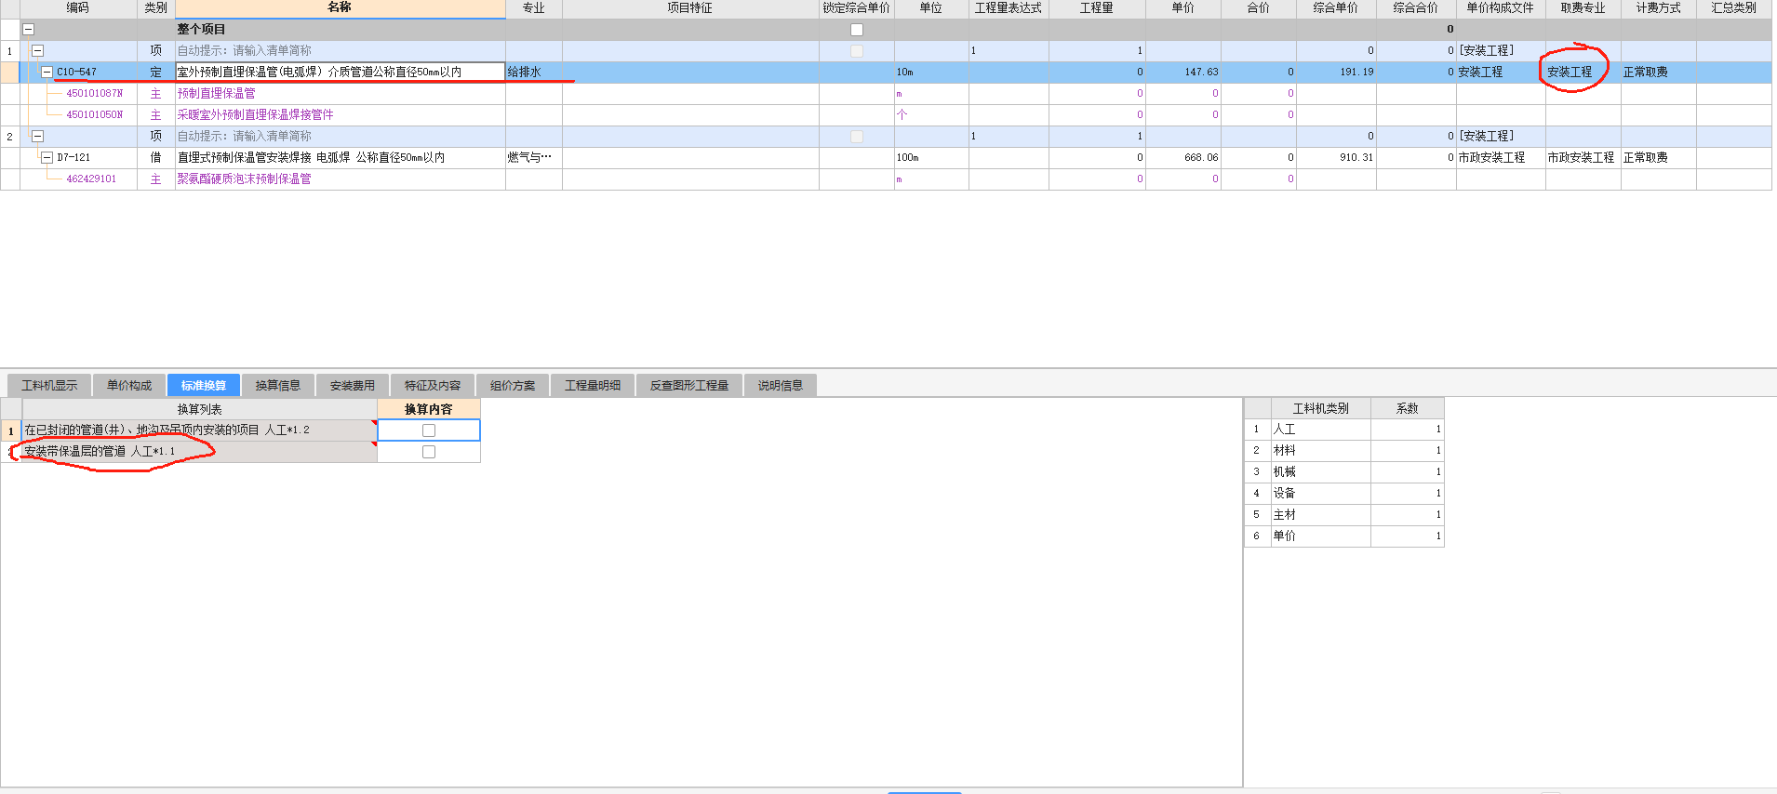
Task: Click the 100m unit cell
Action: click(931, 158)
